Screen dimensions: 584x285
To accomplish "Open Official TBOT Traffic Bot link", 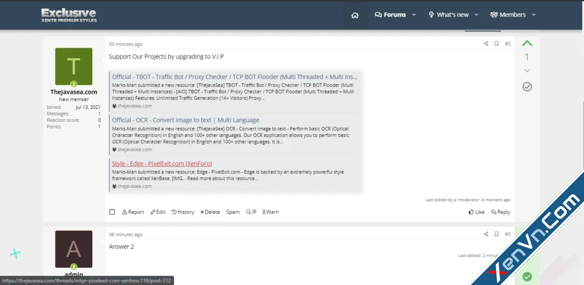I will (x=235, y=77).
